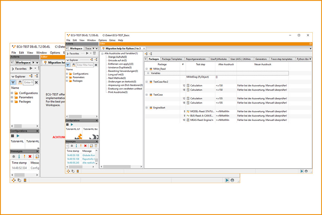Select the red error filter icon in Messages panel
The width and height of the screenshot is (322, 215).
85,146
